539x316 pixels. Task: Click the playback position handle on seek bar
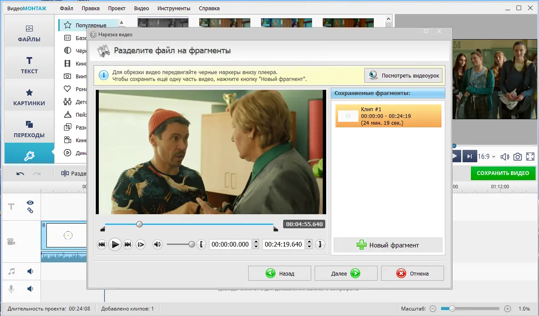[x=139, y=224]
